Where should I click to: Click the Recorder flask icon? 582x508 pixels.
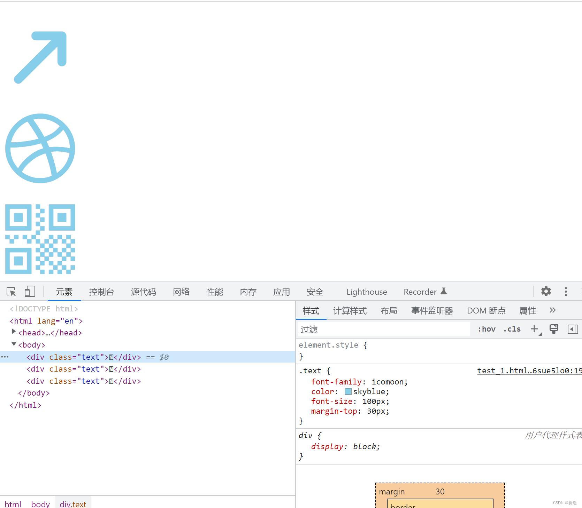click(444, 291)
